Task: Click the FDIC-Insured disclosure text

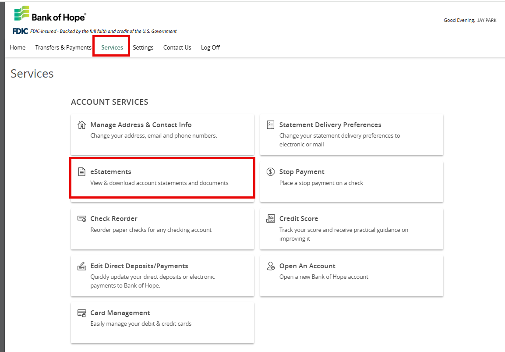Action: pos(103,31)
